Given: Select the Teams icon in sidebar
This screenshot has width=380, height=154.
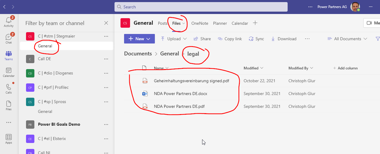Looking at the screenshot, I should (9, 55).
